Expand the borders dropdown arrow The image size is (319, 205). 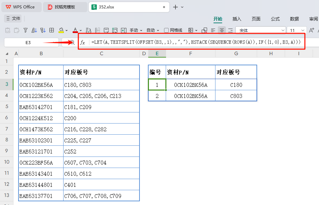coord(196,31)
